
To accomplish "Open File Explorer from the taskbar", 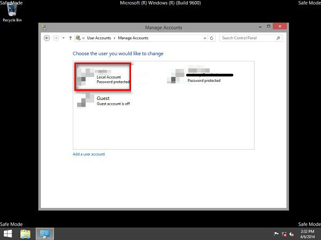I will click(25, 234).
